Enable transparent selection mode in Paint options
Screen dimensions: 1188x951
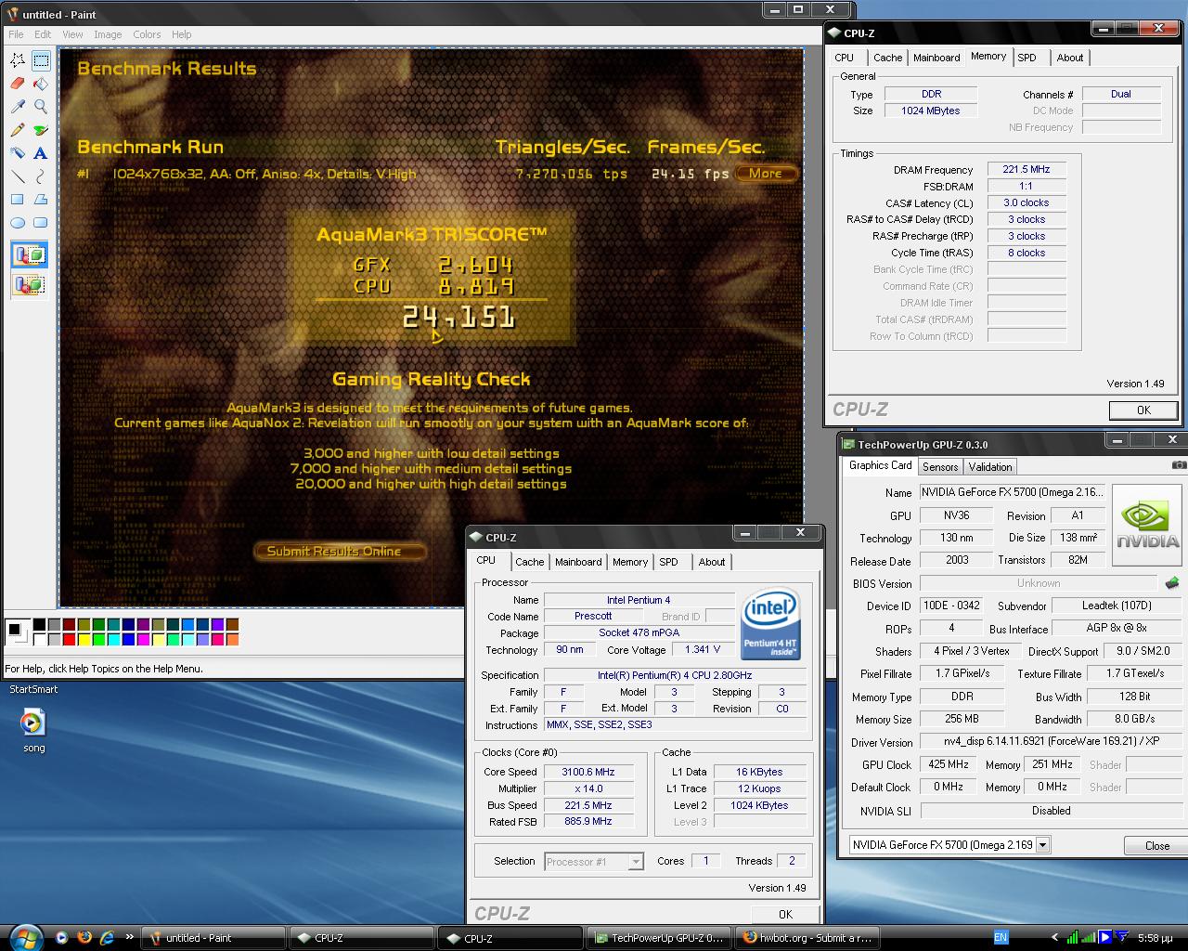(x=29, y=284)
